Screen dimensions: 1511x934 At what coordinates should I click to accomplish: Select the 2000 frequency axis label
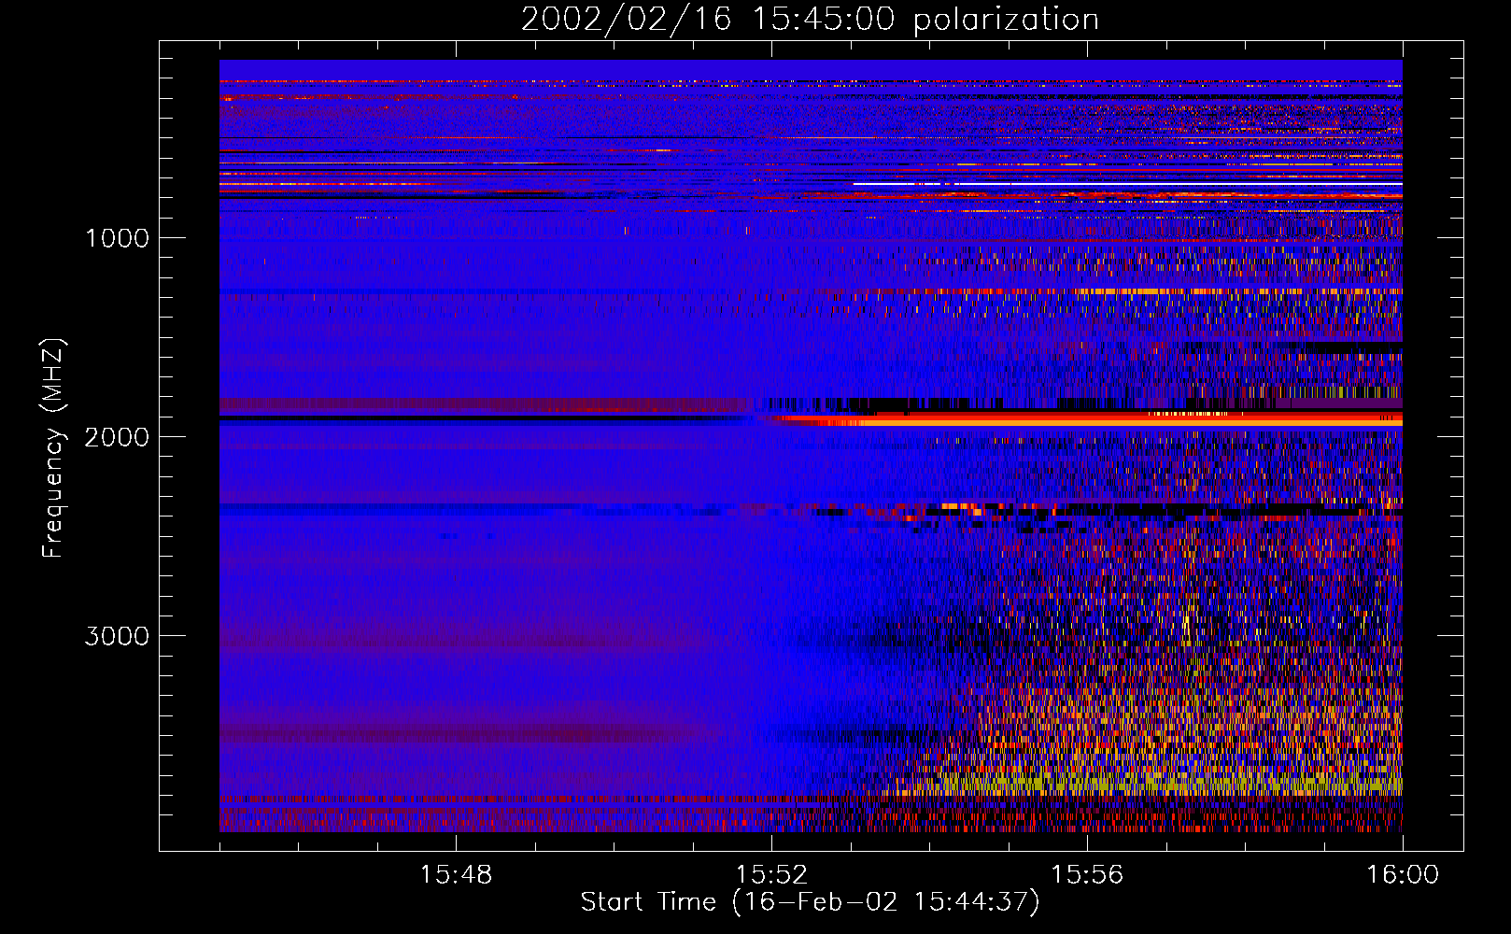117,436
